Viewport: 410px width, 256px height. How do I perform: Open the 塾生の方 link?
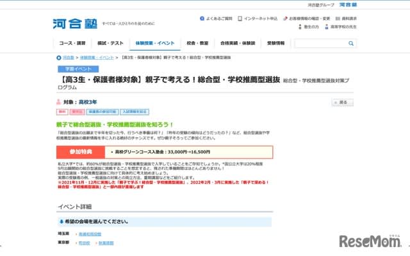click(311, 27)
